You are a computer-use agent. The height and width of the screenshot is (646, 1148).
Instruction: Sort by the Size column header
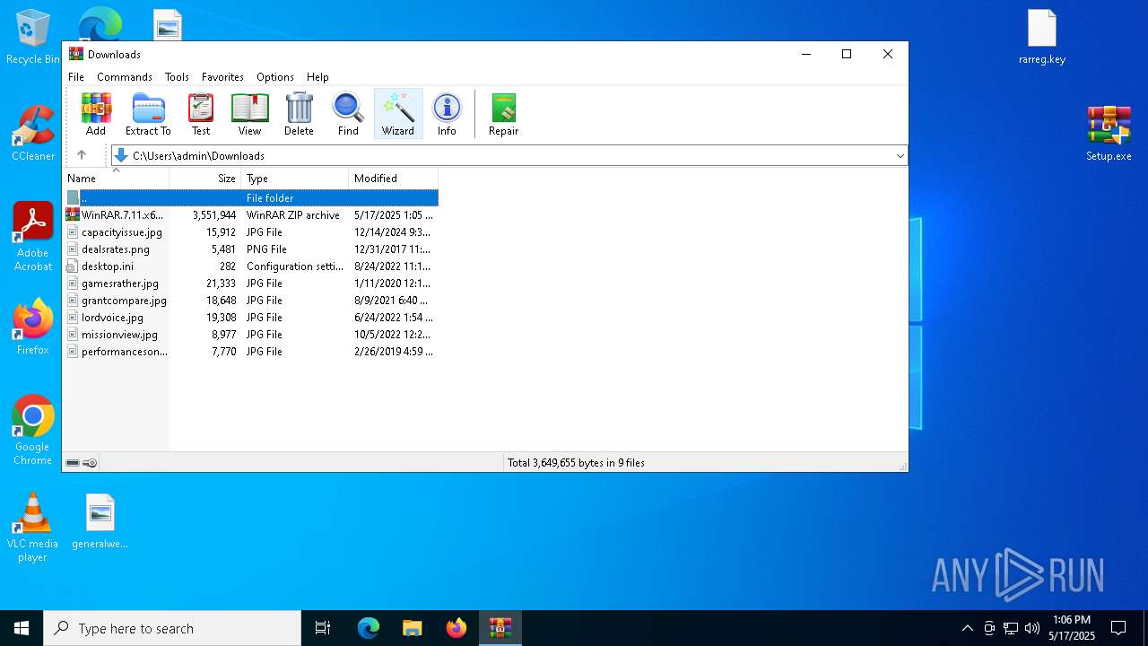coord(205,179)
